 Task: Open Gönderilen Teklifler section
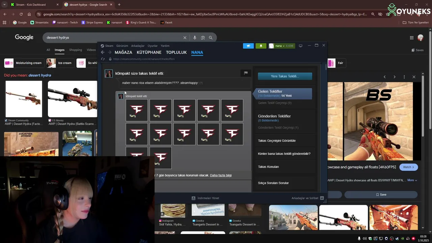tap(274, 116)
